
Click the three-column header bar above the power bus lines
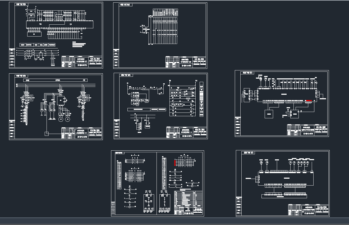pos(56,80)
